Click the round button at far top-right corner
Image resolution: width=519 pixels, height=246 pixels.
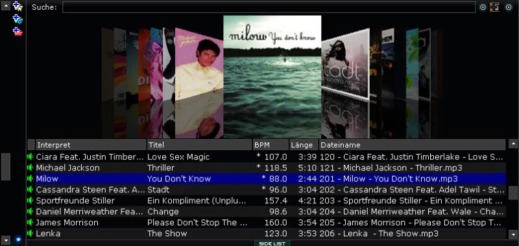pyautogui.click(x=509, y=7)
